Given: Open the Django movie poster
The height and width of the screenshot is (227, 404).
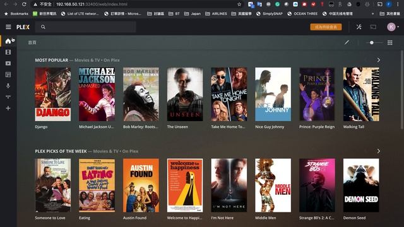Looking at the screenshot, I should tap(53, 94).
